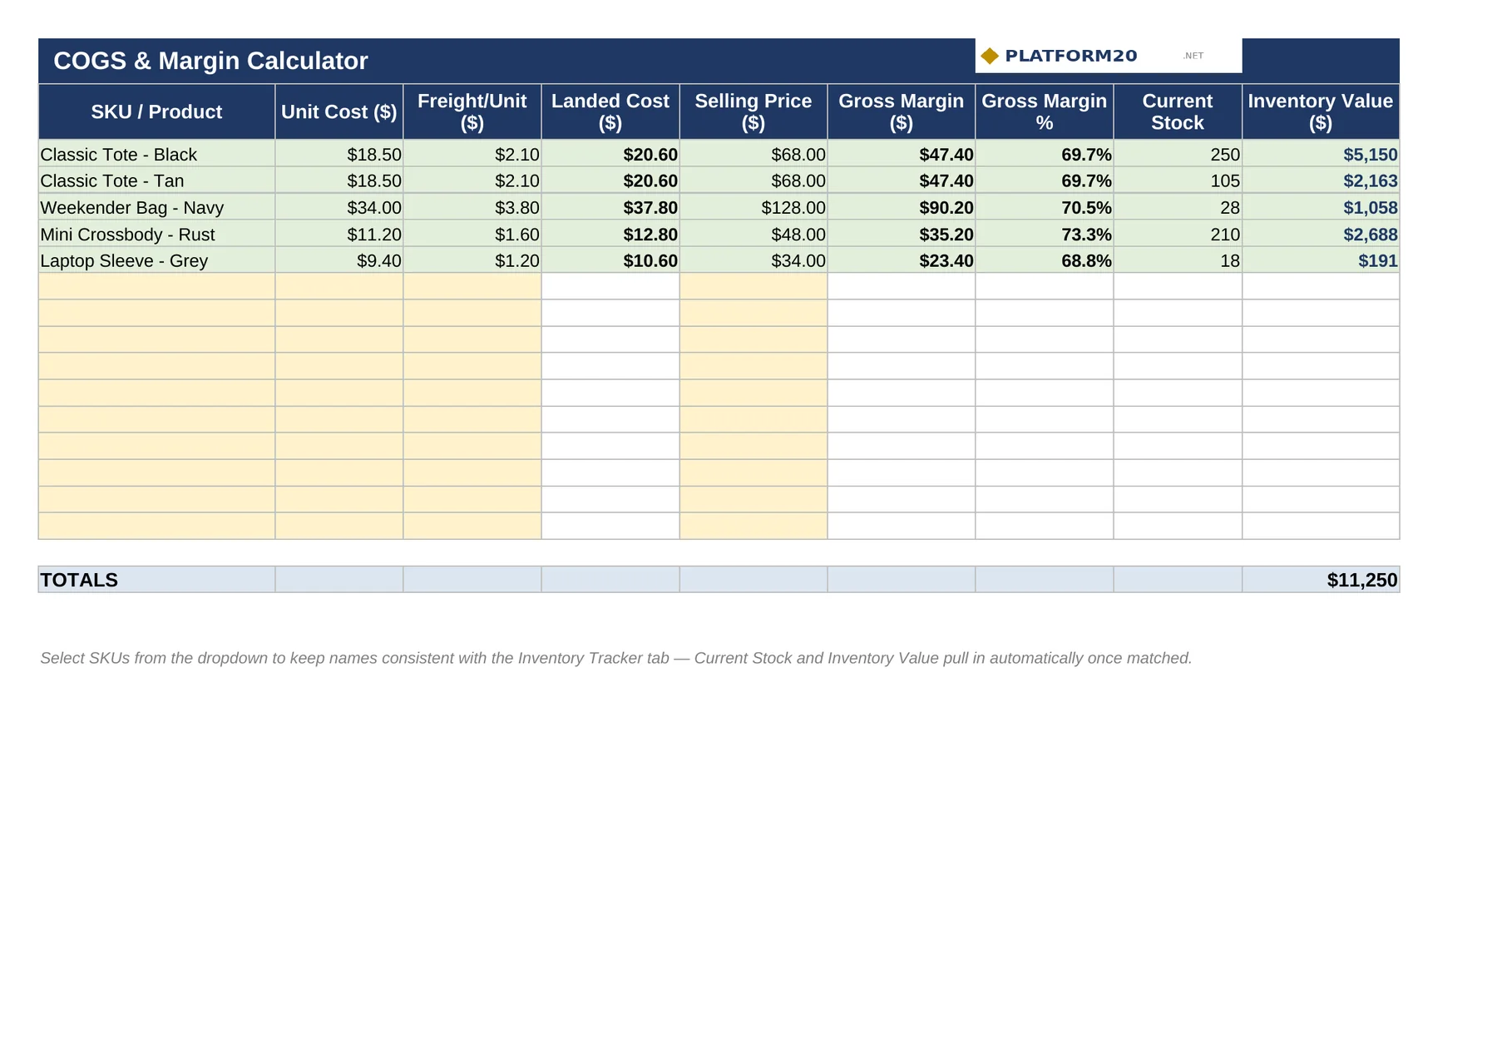Viewport: 1497px width, 1058px height.
Task: Click the Inventory Value ($) column header
Action: point(1321,111)
